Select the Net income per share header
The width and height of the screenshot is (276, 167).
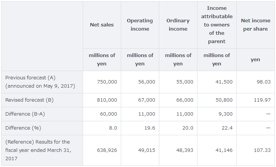pos(255,25)
